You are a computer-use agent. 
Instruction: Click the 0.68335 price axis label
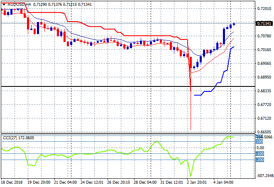(x=264, y=91)
